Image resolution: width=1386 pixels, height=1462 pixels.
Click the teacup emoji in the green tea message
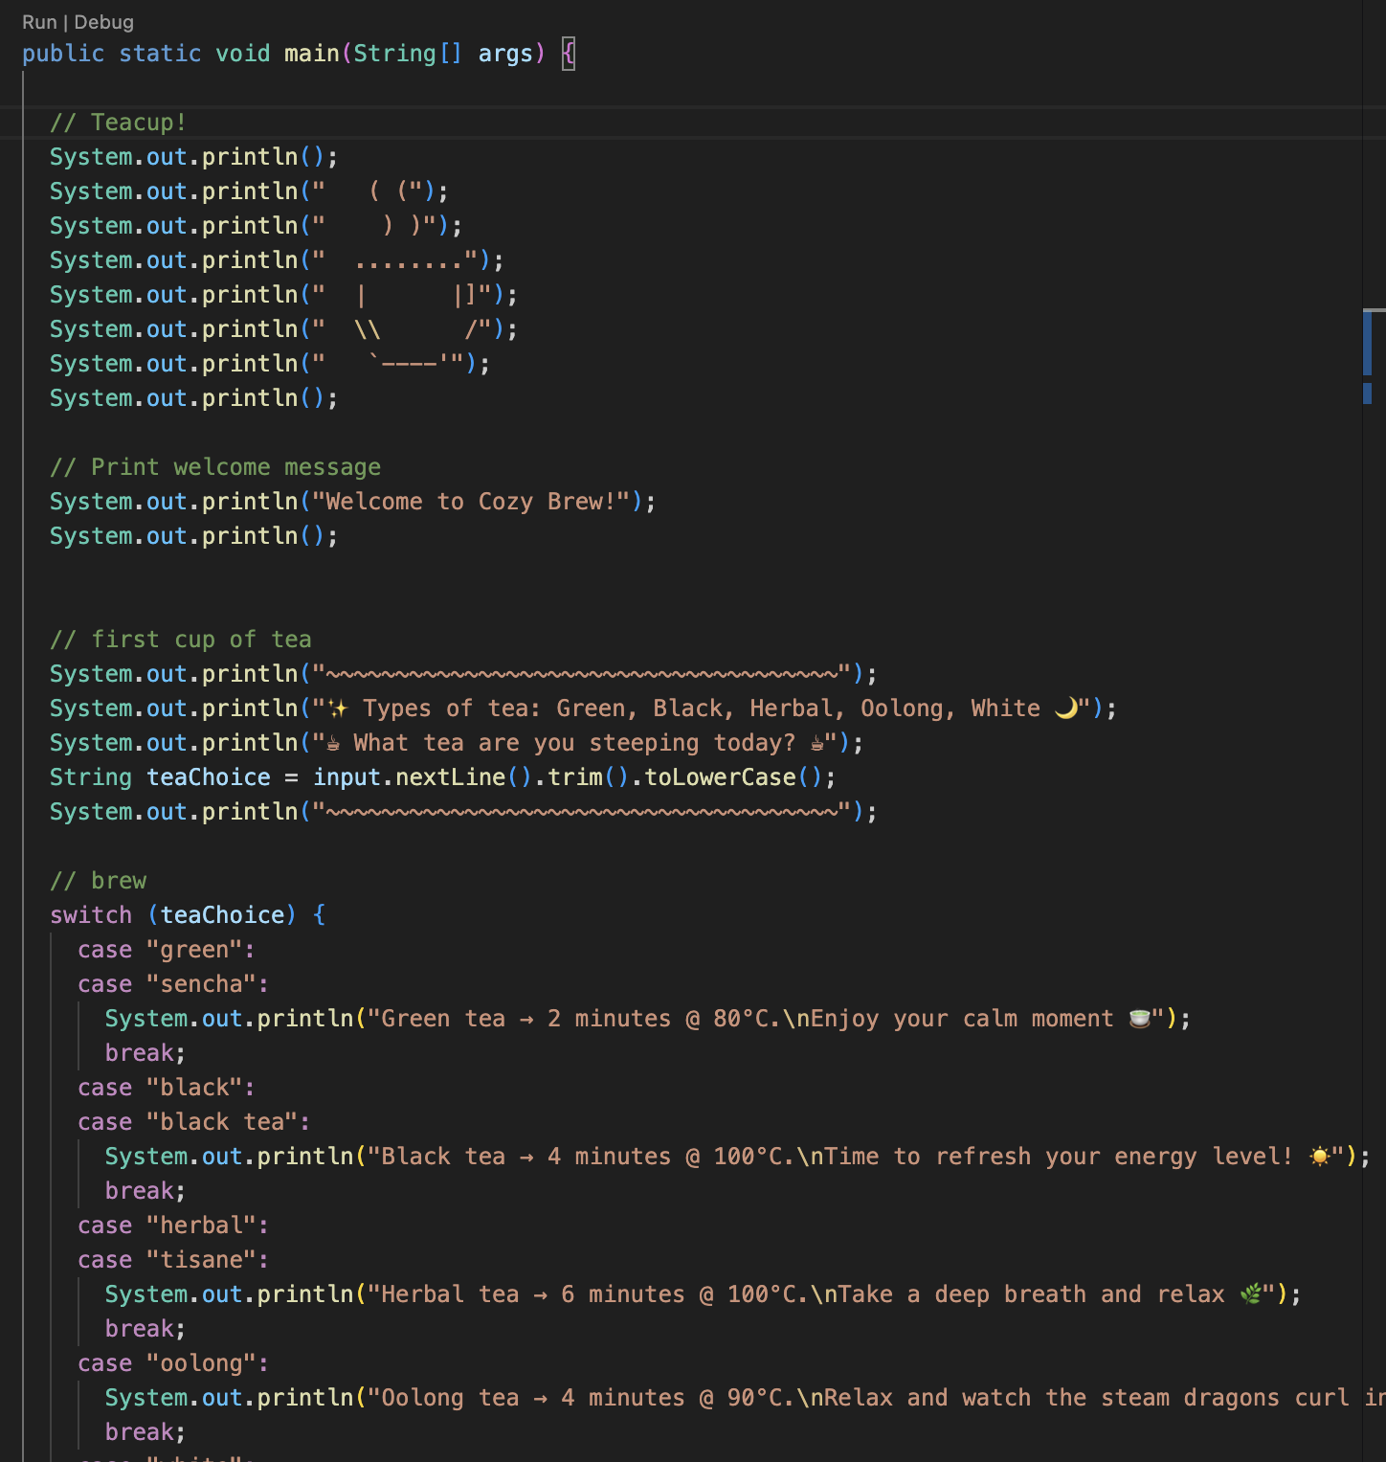tap(1139, 1018)
